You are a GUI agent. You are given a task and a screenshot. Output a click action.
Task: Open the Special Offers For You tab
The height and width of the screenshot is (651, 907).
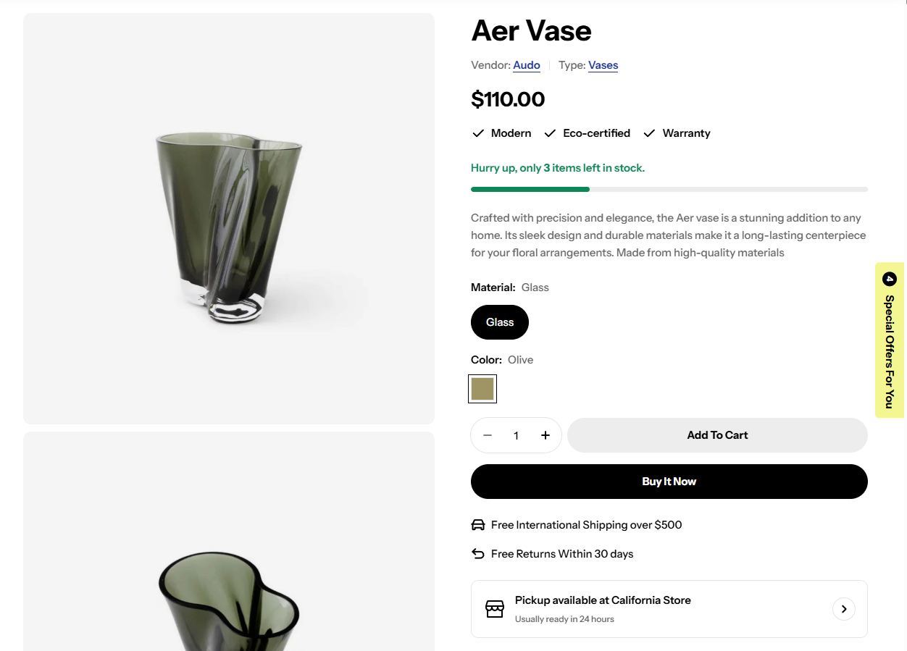[x=890, y=340]
